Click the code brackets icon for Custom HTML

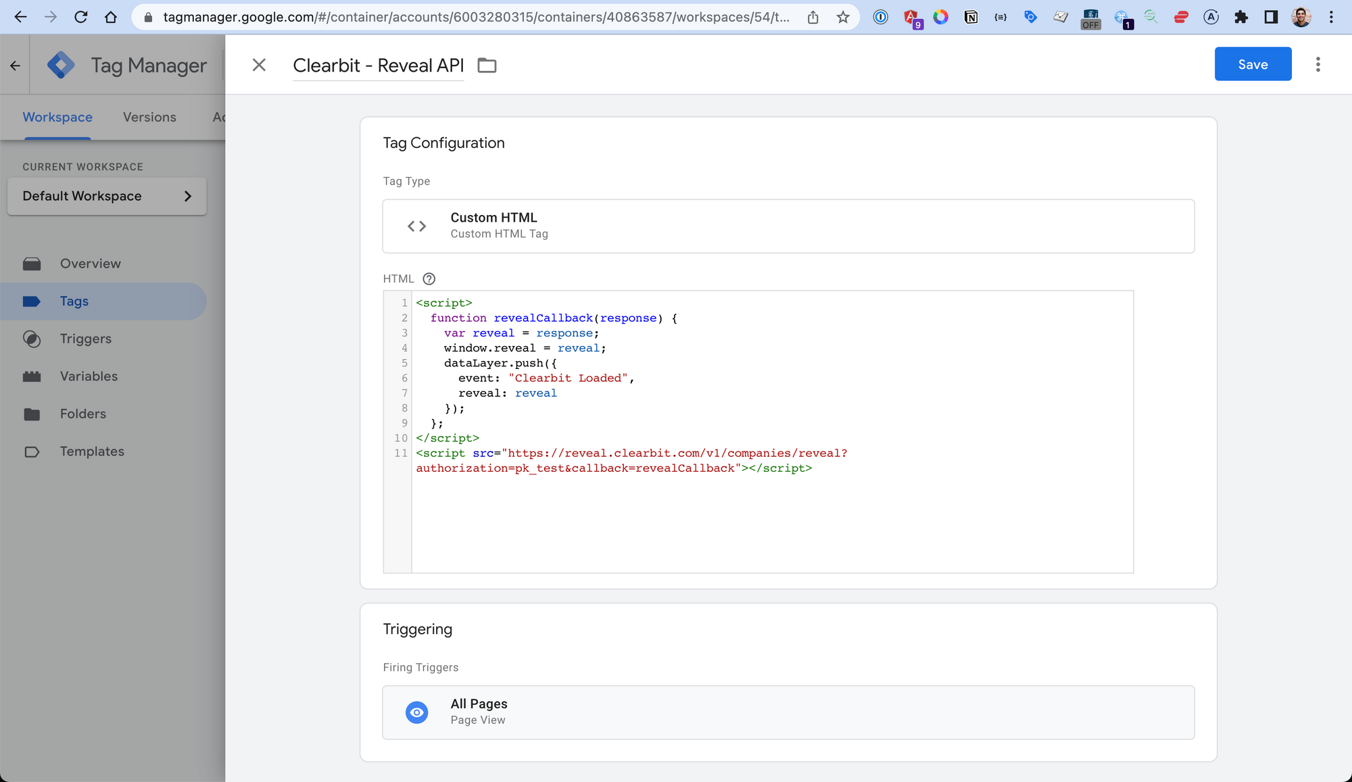click(x=417, y=226)
